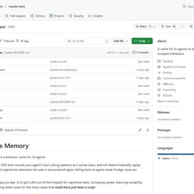Open the README outline list icon
This screenshot has width=194, height=194.
click(x=147, y=130)
